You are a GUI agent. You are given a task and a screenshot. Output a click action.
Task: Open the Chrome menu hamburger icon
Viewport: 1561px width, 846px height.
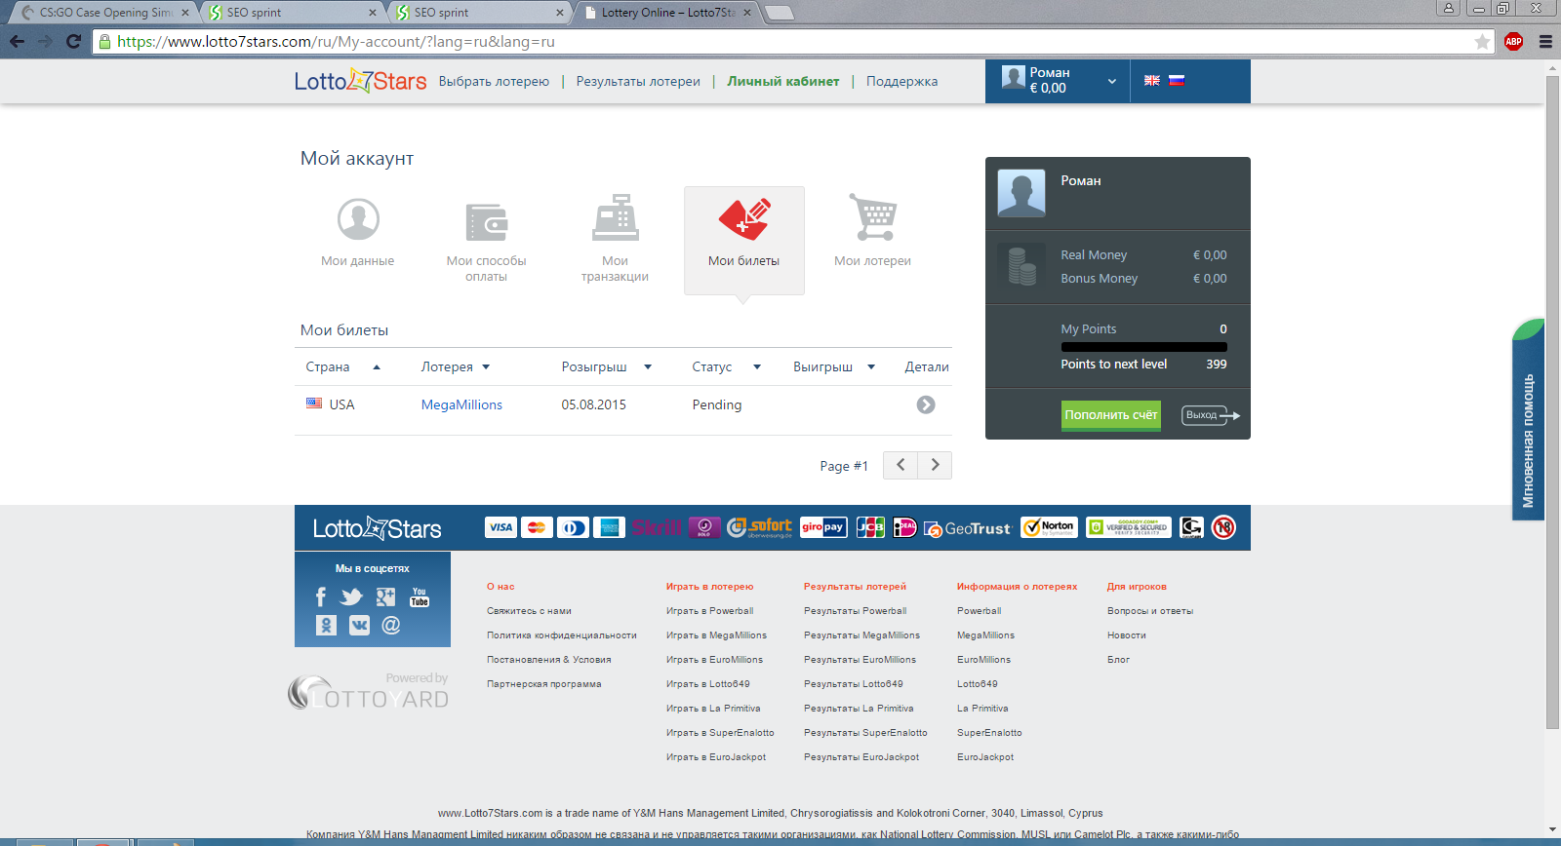1545,41
